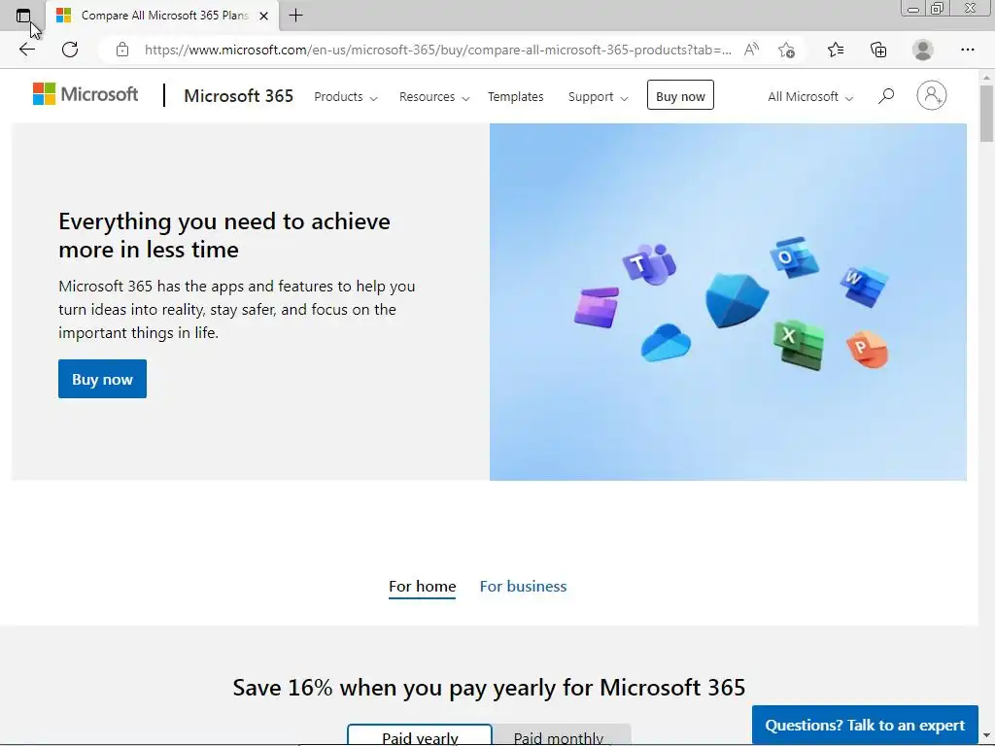Activate the Read aloud icon

point(751,50)
